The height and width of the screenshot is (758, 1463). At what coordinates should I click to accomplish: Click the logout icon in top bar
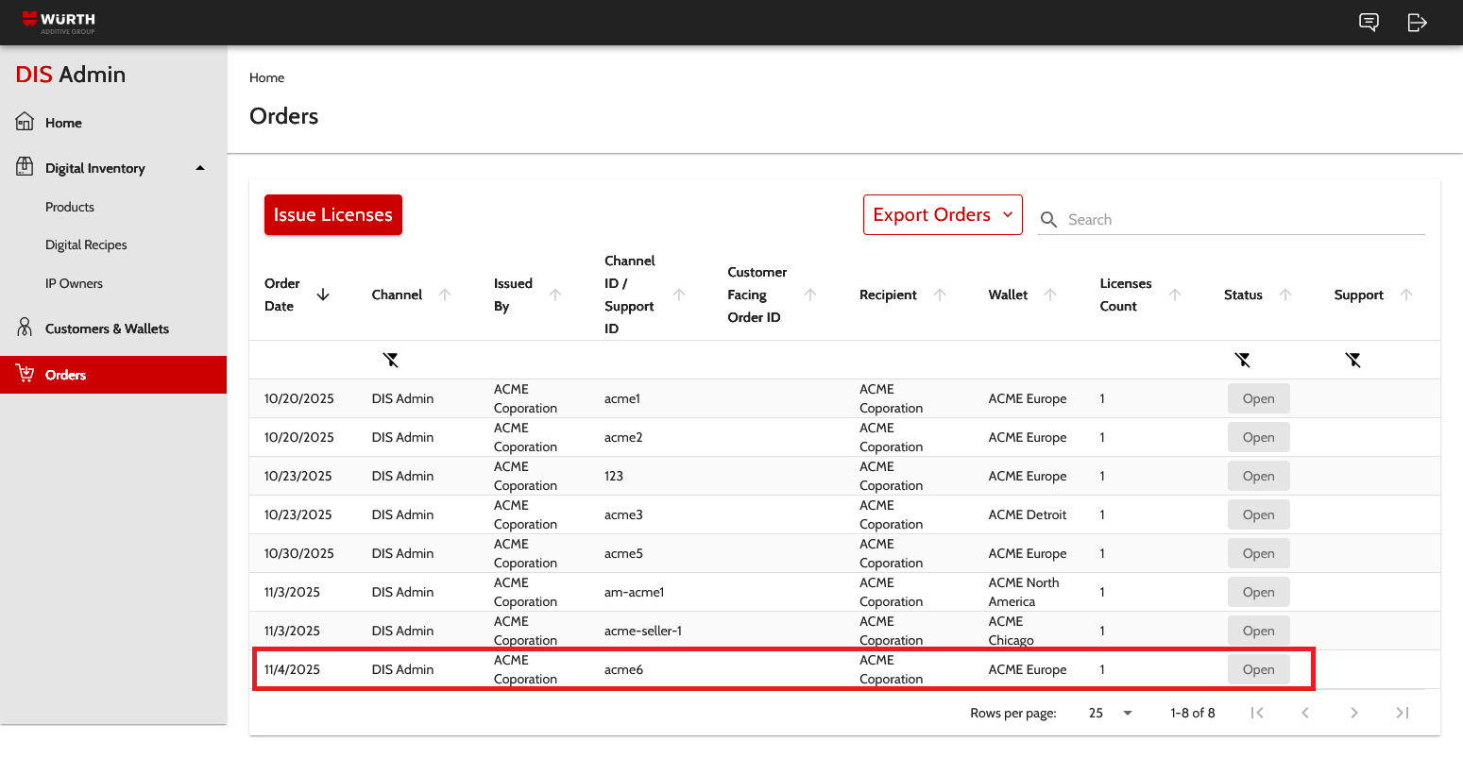click(1417, 23)
